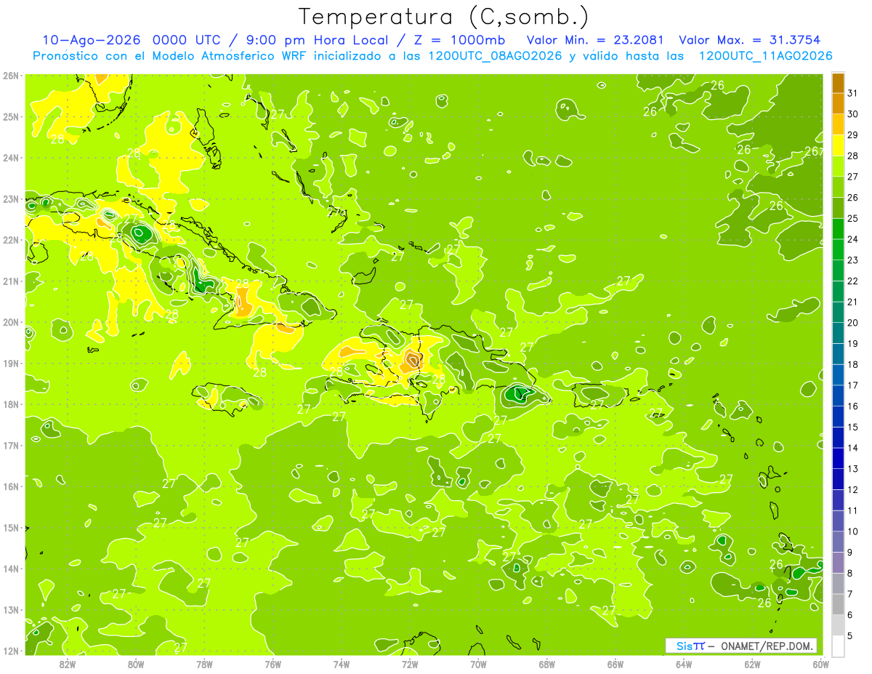The image size is (872, 674).
Task: Click the "68W" longitude label
Action: 547,663
